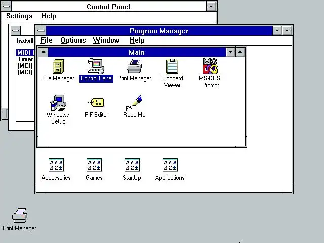This screenshot has width=324, height=243.
Task: Open the Program Manager control-menu box
Action: (41, 31)
